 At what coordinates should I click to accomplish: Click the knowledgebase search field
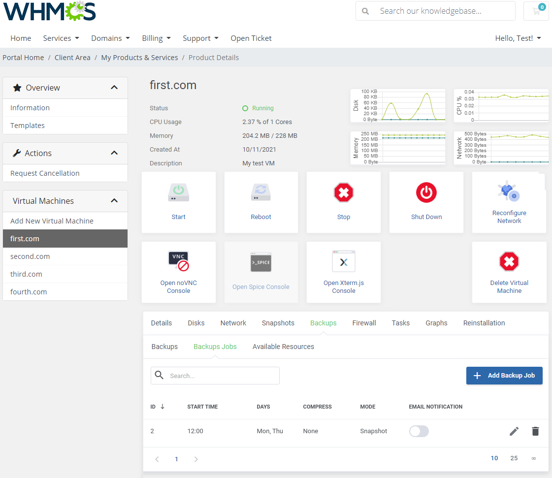[435, 11]
